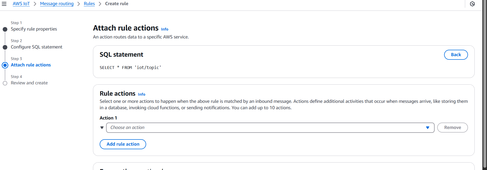Select Step 2 Configure SQL statement

click(36, 47)
